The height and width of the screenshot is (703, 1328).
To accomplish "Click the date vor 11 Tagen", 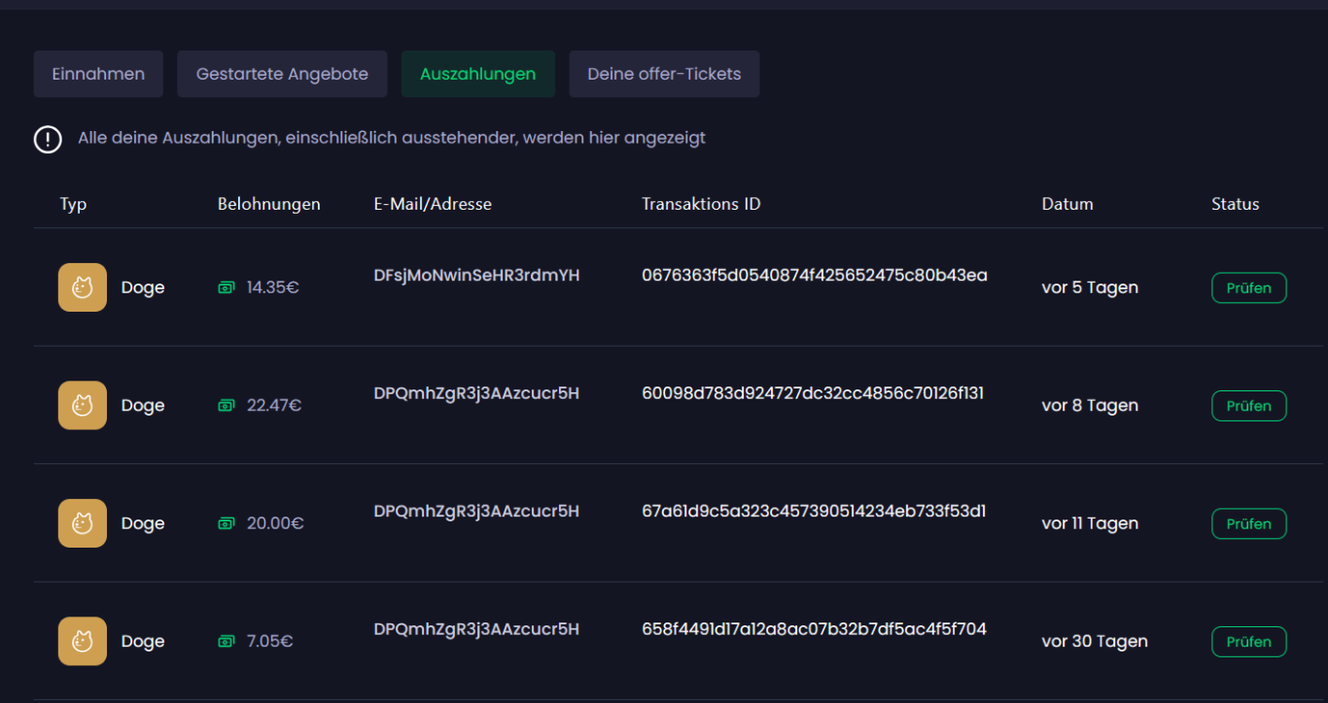I will coord(1090,523).
